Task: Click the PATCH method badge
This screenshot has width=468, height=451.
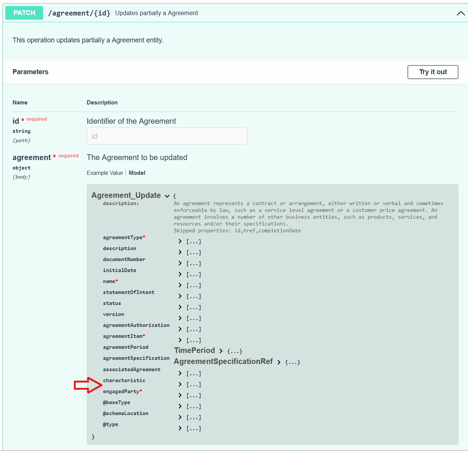Action: tap(24, 12)
